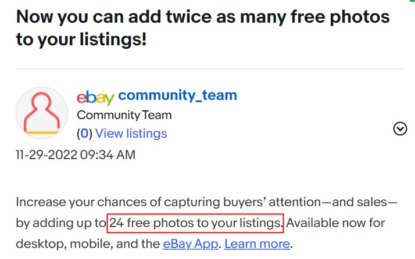Click the 'Increase your chances' paragraph line

(x=206, y=203)
